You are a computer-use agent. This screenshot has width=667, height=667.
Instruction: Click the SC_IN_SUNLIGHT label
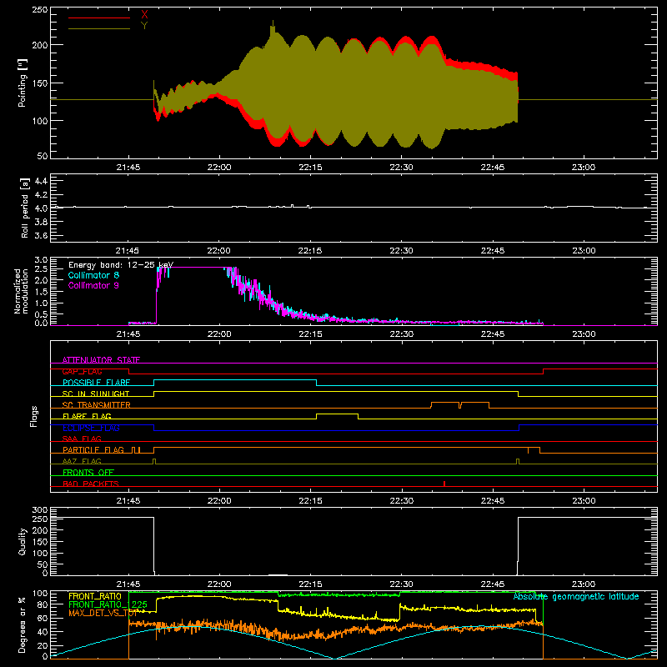coord(96,394)
